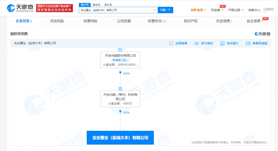Open the 天眼企服 dropdown menu
Viewport: 278px width, 151px height.
click(x=235, y=10)
